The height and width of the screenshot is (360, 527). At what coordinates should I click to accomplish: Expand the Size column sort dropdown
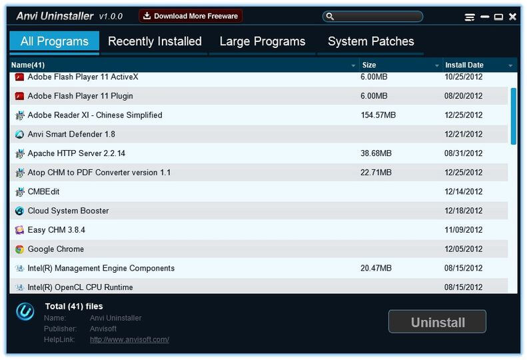tap(437, 65)
